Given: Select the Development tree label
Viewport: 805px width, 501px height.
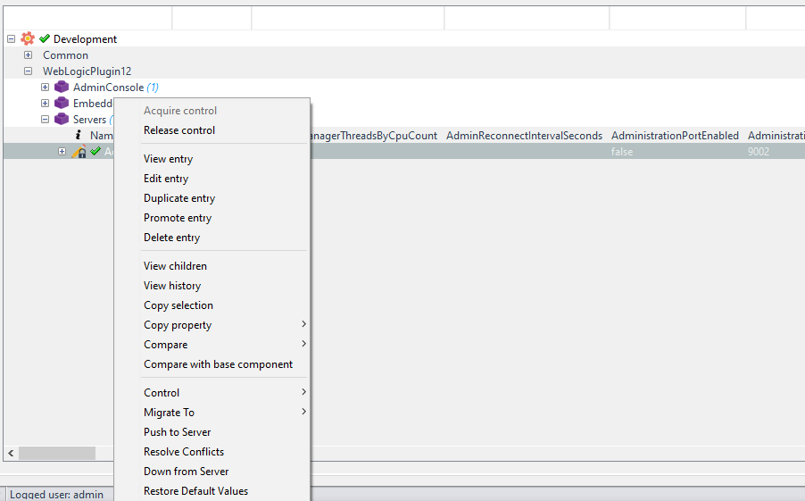Looking at the screenshot, I should click(85, 39).
